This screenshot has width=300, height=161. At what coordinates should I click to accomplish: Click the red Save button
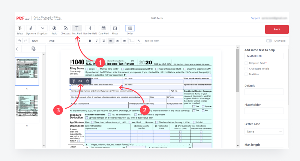277,29
